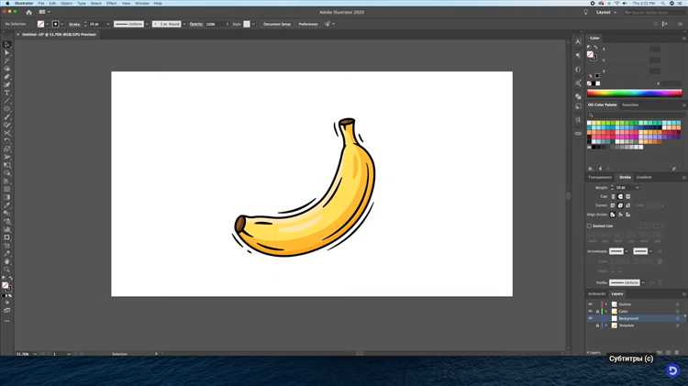
Task: Hide the Color layer eye icon
Action: point(590,311)
